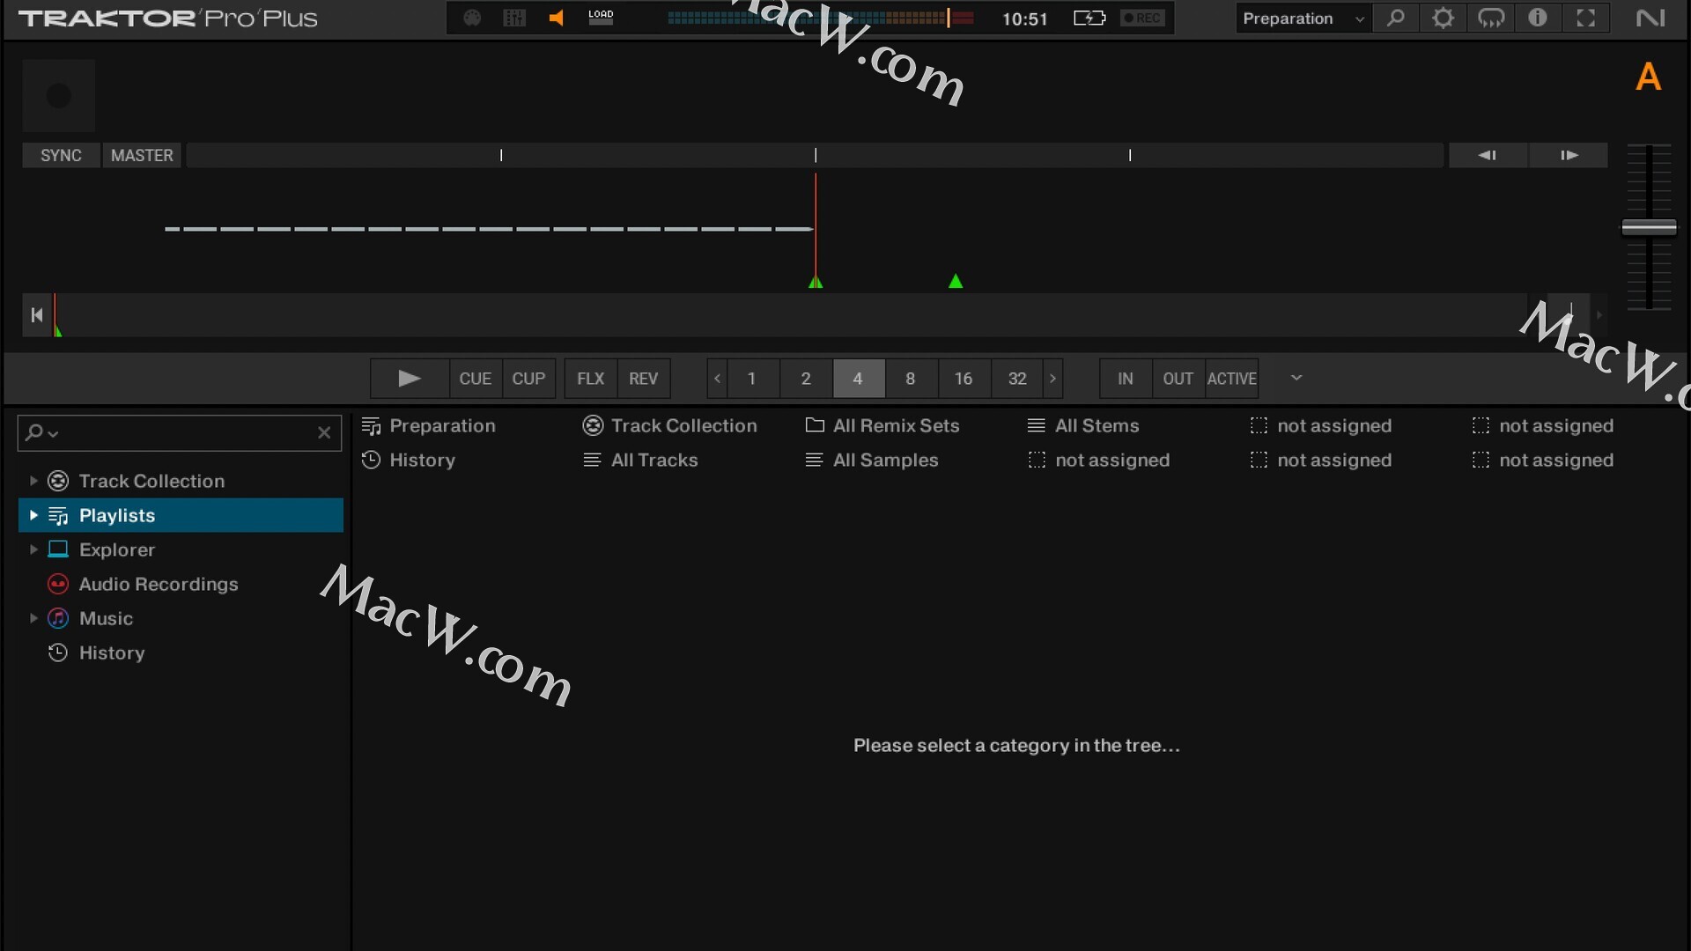Select loop size 16
This screenshot has height=951, width=1691.
pyautogui.click(x=964, y=379)
